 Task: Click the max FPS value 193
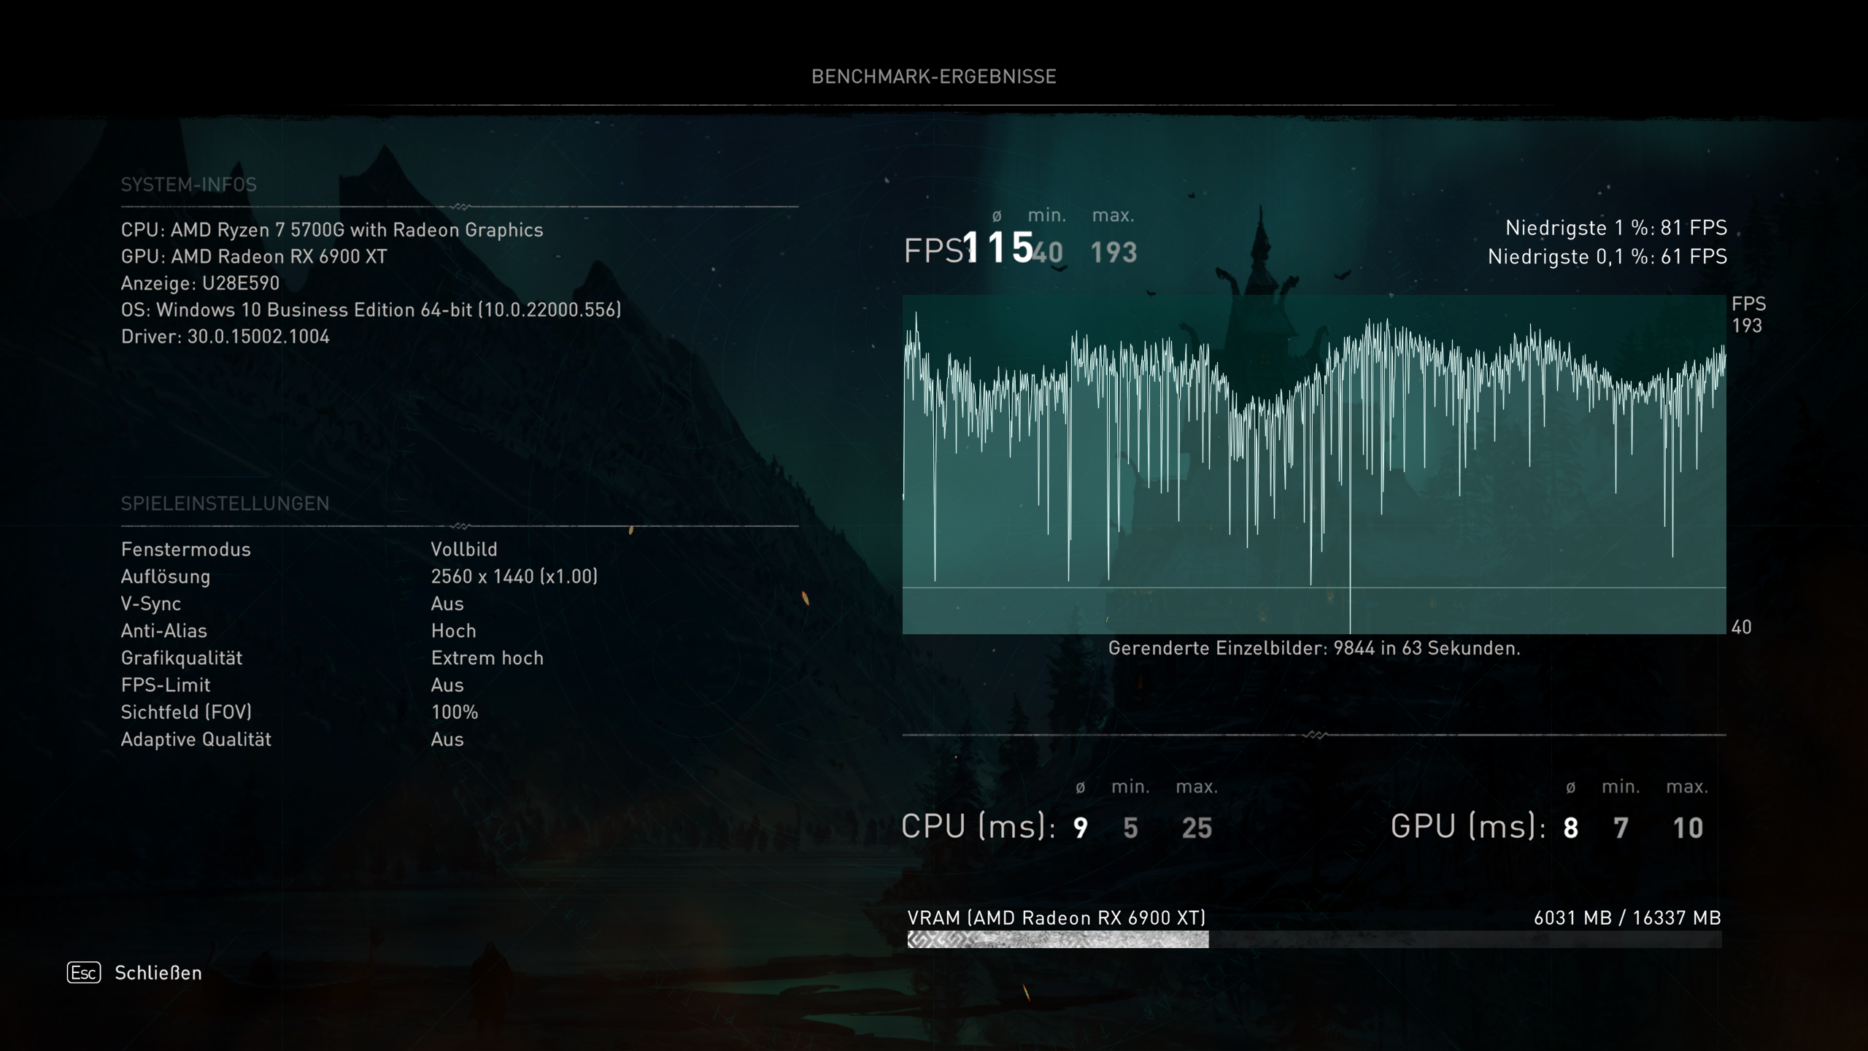[1114, 253]
